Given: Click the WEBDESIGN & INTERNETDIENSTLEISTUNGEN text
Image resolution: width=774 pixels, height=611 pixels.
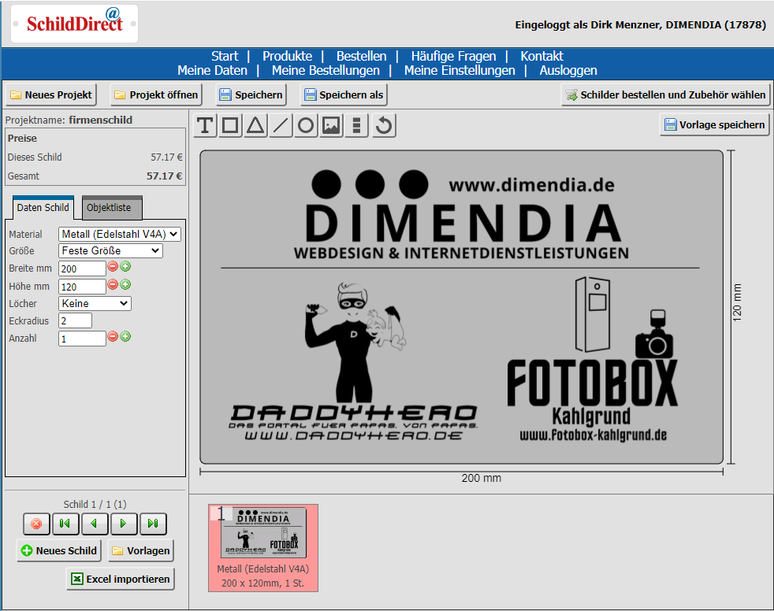Looking at the screenshot, I should (461, 254).
